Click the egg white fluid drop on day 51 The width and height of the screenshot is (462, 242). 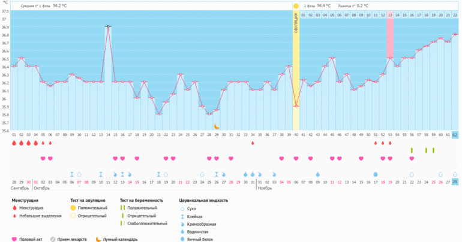click(x=376, y=174)
